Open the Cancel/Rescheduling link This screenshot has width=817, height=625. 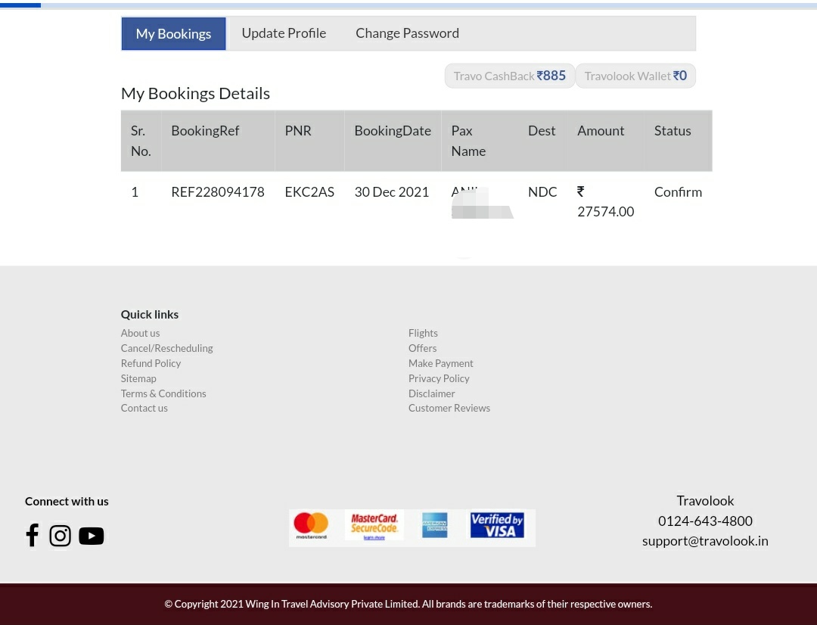coord(166,348)
